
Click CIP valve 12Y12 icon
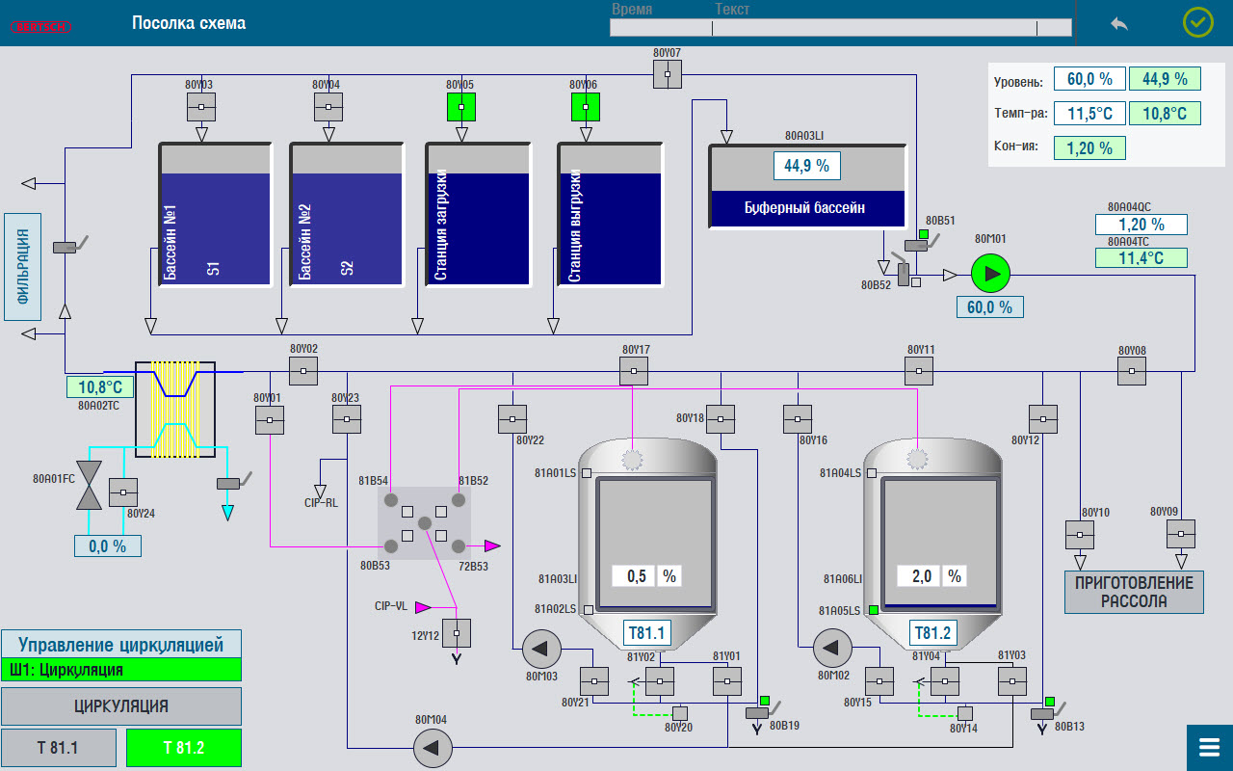pos(456,633)
